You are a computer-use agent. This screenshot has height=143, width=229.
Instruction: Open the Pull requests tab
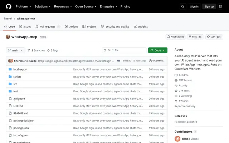[48, 26]
